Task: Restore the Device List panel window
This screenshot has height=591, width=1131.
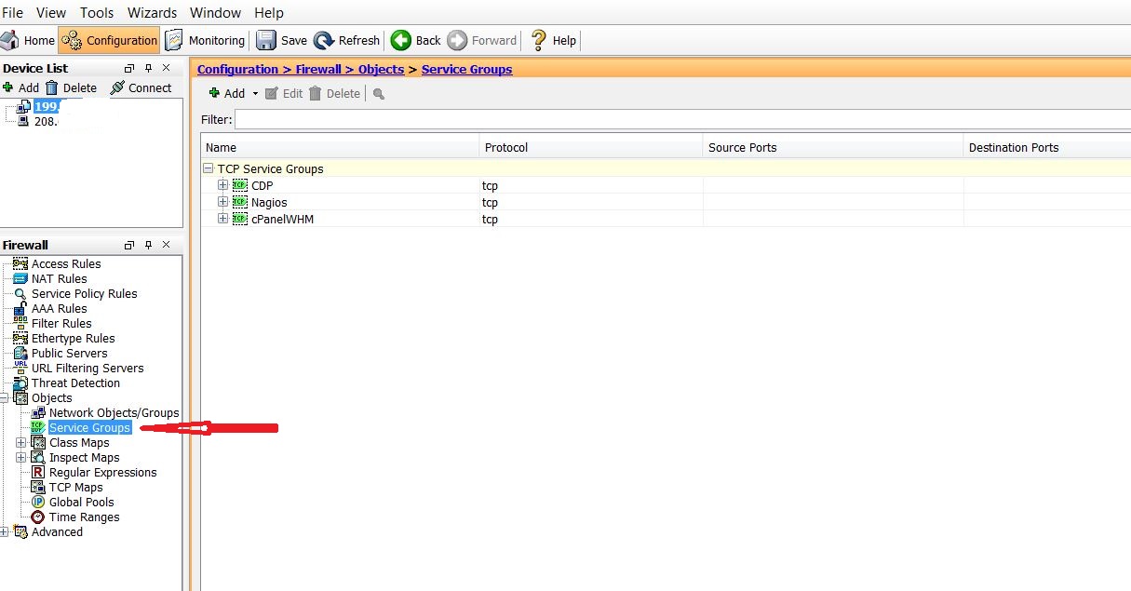Action: 129,68
